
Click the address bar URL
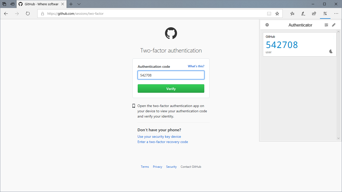tap(75, 14)
